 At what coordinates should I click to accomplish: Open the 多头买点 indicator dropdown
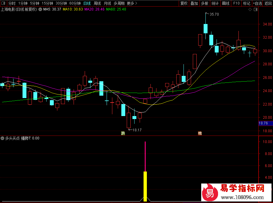point(2,138)
